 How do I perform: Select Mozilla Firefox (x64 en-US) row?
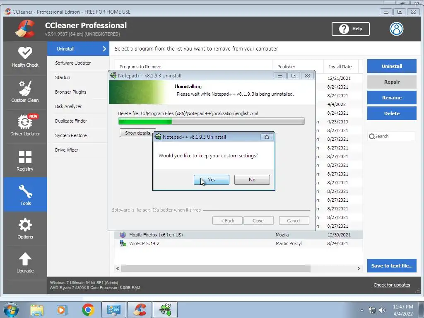pyautogui.click(x=238, y=235)
